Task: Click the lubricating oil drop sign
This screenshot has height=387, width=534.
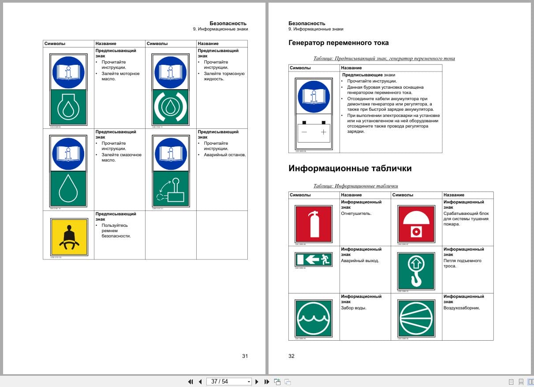Action: 68,171
